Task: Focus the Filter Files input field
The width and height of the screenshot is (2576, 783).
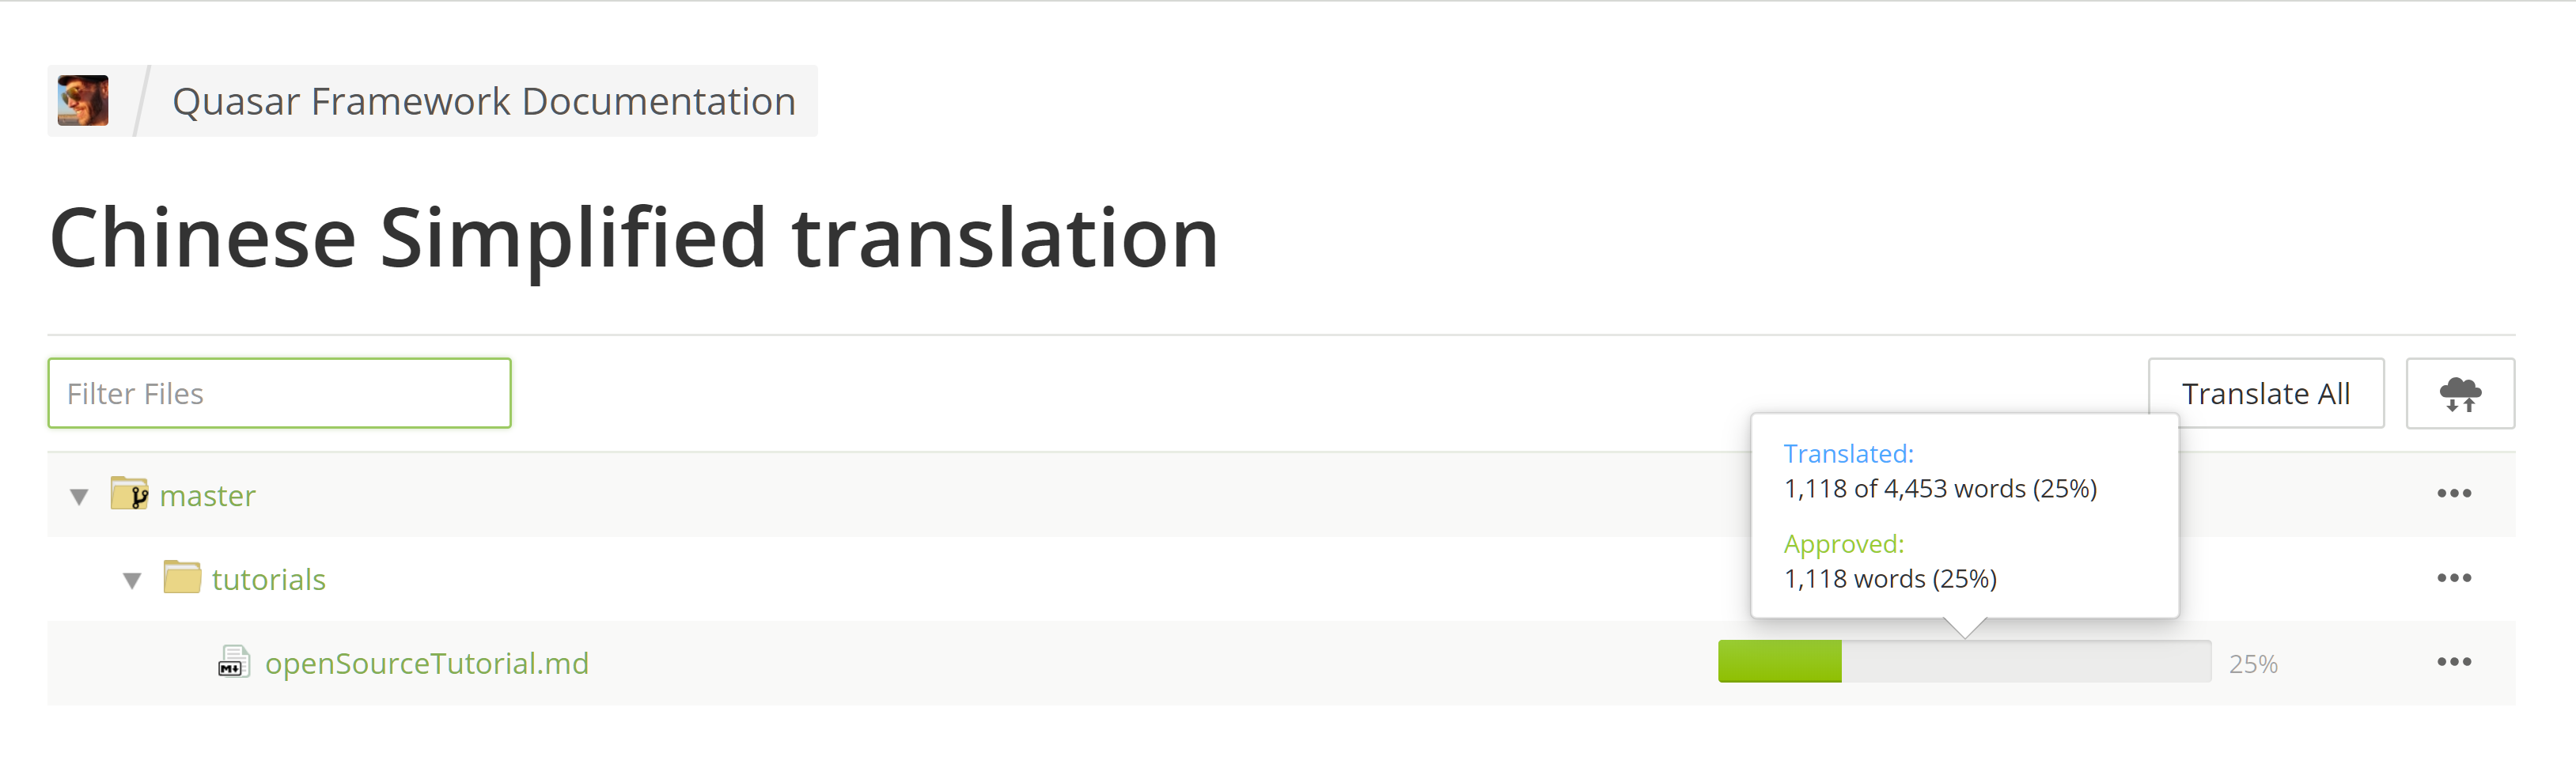Action: pos(279,393)
